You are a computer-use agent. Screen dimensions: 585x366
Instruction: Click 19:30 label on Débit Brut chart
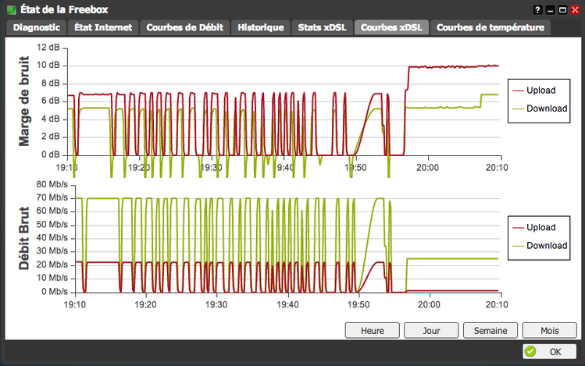pos(216,305)
